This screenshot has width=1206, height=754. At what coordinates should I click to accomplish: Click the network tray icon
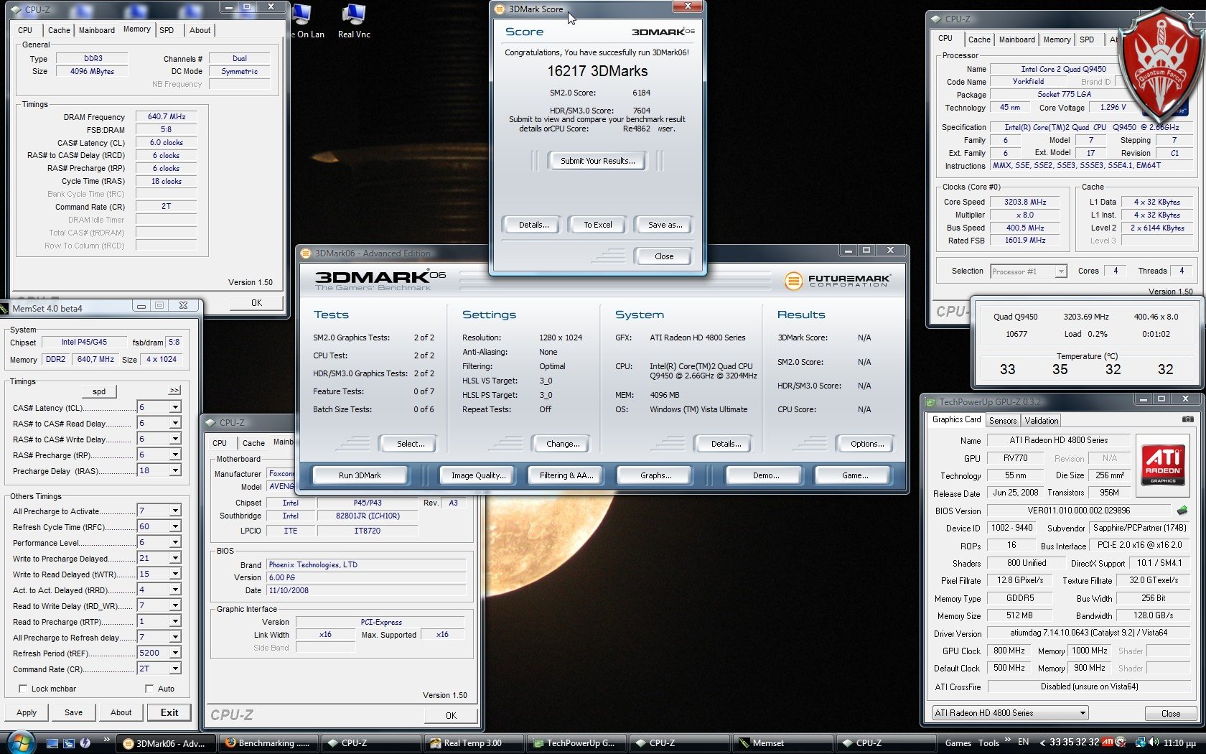pos(1140,743)
